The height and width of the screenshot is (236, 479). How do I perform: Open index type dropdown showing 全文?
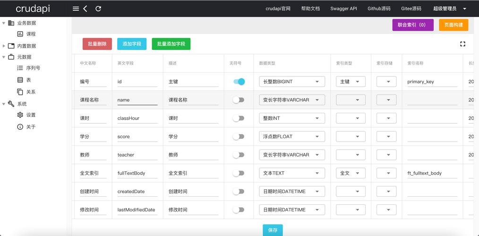pyautogui.click(x=350, y=173)
